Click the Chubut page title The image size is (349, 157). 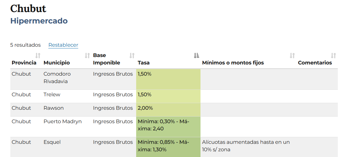coord(28,9)
